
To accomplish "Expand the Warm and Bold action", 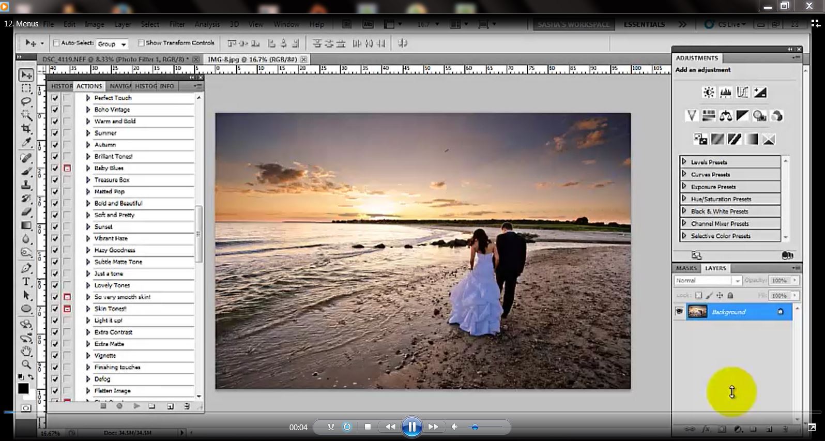I will tap(88, 121).
